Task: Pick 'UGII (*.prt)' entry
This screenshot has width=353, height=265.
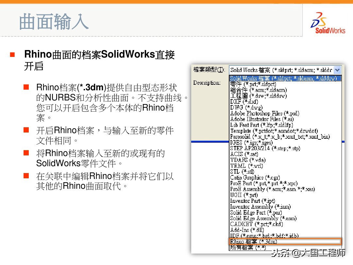Action: pyautogui.click(x=285, y=195)
